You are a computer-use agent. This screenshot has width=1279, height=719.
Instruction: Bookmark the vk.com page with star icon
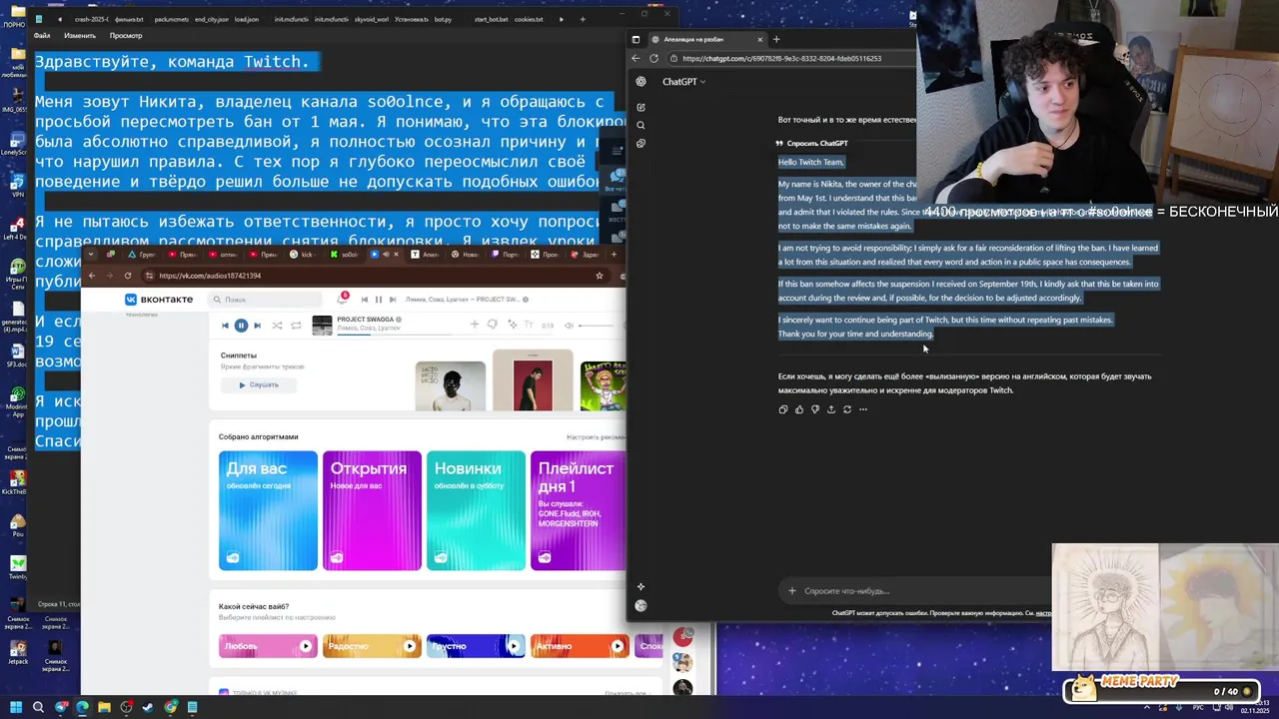click(600, 276)
